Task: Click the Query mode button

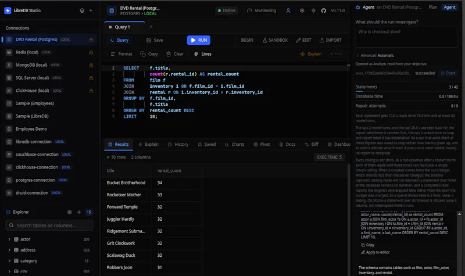Action: pyautogui.click(x=119, y=40)
